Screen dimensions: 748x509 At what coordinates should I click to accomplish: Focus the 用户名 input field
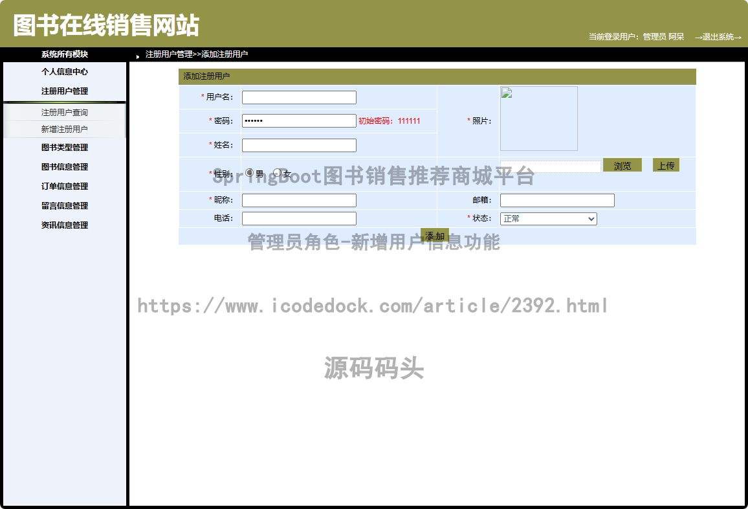[299, 98]
